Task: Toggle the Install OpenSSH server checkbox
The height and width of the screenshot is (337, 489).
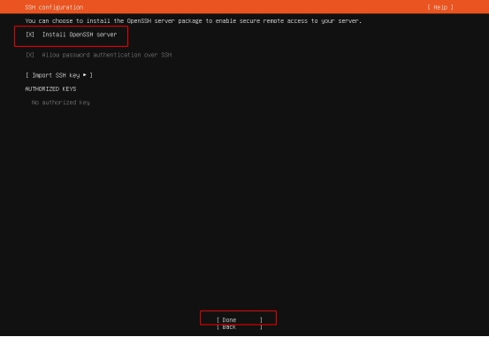Action: point(30,34)
